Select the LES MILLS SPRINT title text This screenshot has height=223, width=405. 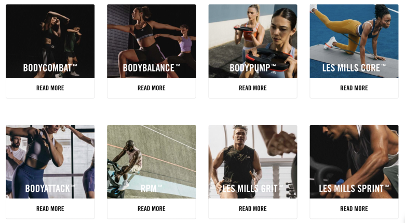(354, 188)
